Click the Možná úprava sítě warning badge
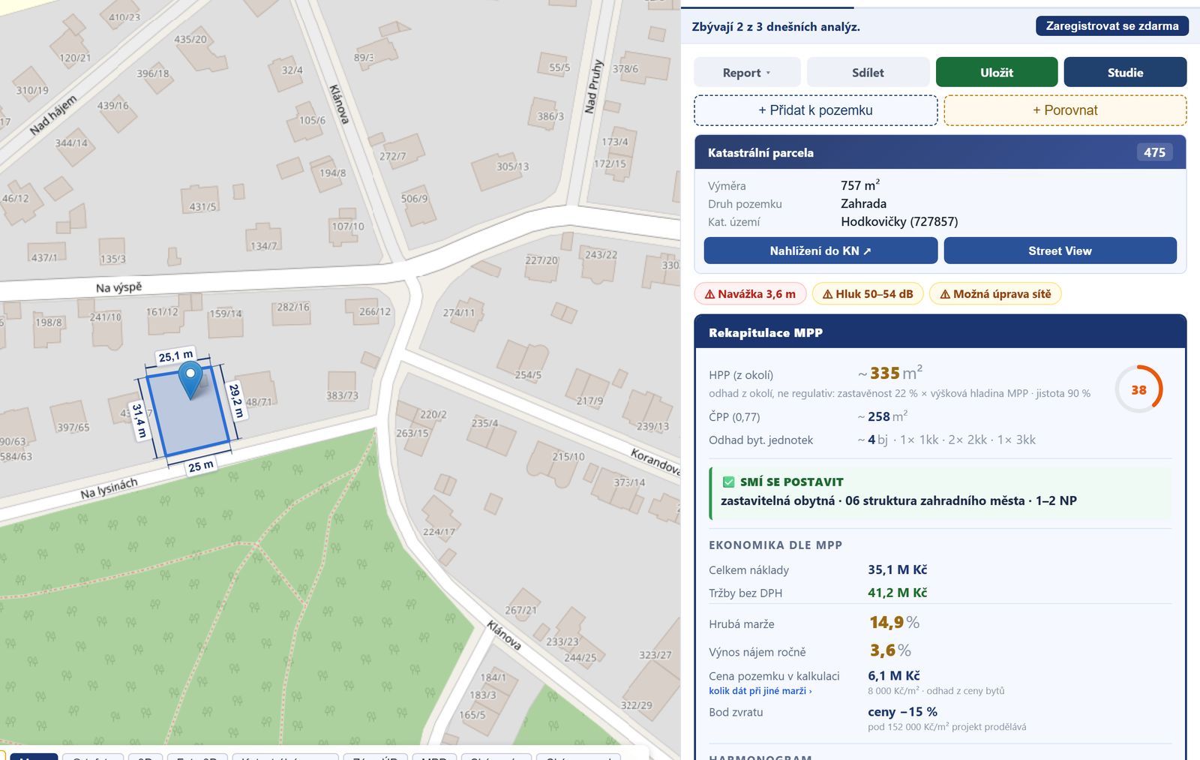The image size is (1200, 760). (995, 294)
